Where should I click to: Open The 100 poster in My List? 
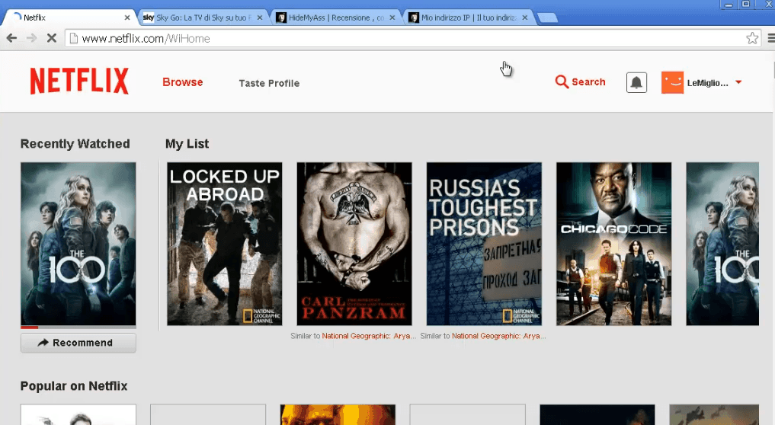point(722,244)
